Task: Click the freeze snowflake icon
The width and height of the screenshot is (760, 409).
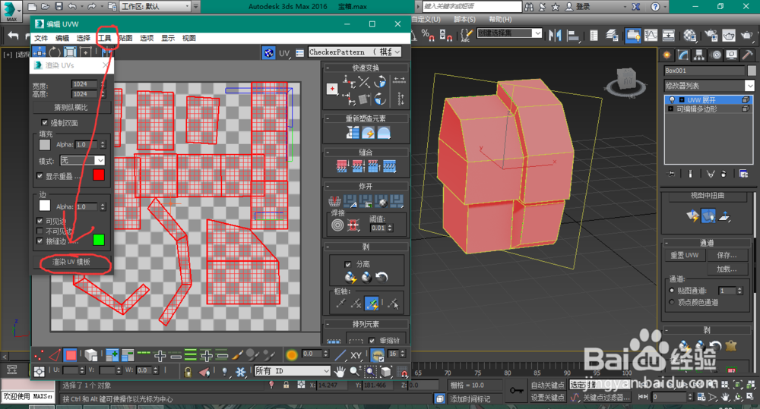Action: tap(240, 371)
